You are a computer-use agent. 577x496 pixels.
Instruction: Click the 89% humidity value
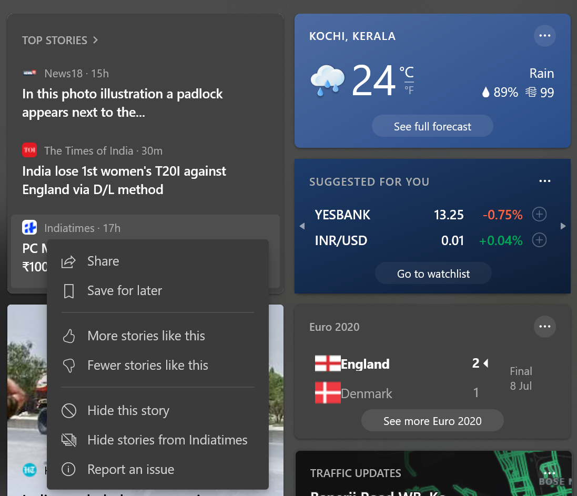pyautogui.click(x=500, y=92)
